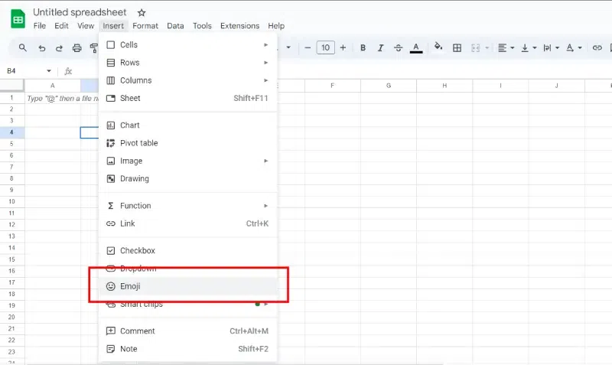The height and width of the screenshot is (365, 612).
Task: Open the fill color picker
Action: 438,47
